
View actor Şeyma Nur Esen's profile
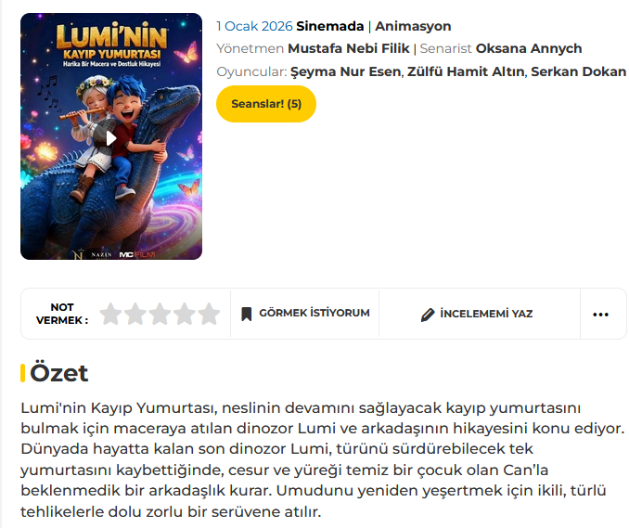[346, 71]
